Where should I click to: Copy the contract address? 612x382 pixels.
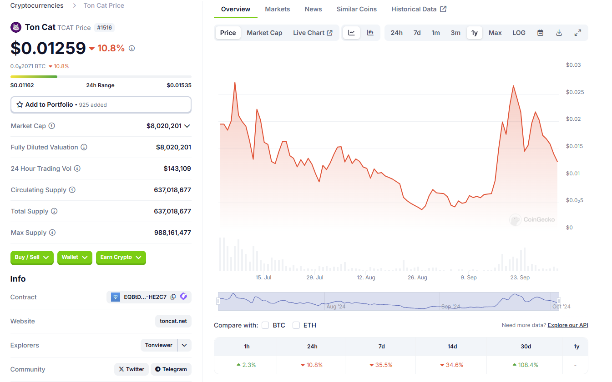pyautogui.click(x=173, y=297)
